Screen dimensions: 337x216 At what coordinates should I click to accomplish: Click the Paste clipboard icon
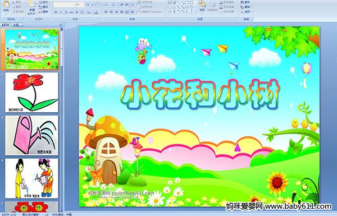(6, 4)
